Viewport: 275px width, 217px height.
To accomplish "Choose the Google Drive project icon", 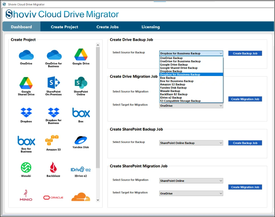I will tap(81, 55).
